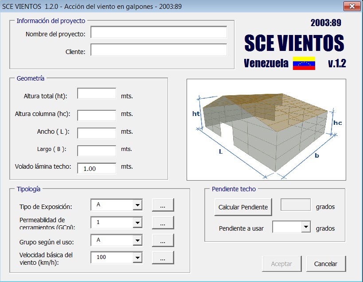Click the Aceptar button
Image resolution: width=363 pixels, height=282 pixels.
[281, 264]
